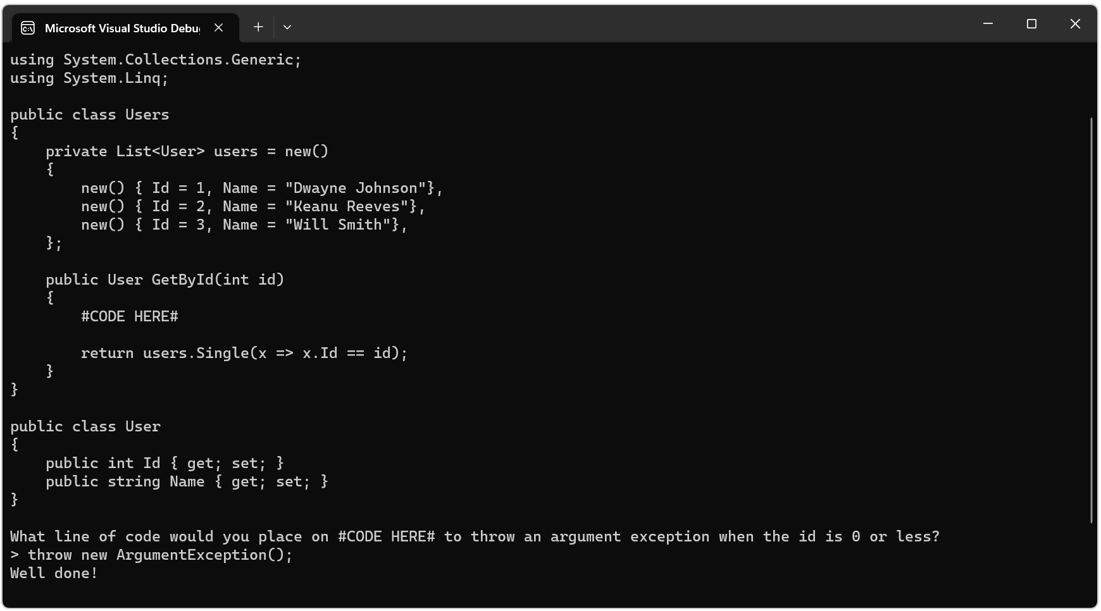Click the minimize window icon
The image size is (1101, 611).
988,24
